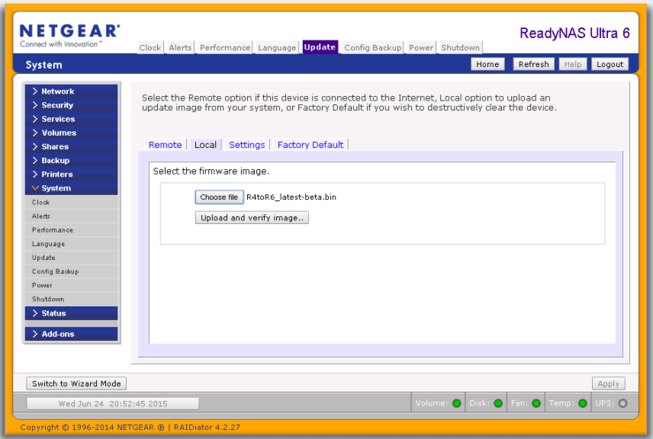653x439 pixels.
Task: Check the Temp status indicator light
Action: coord(582,403)
